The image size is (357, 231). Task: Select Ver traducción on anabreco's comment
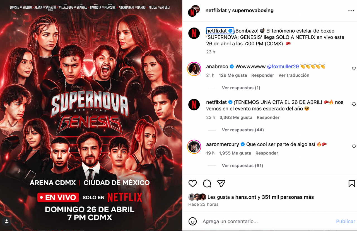pos(294,75)
